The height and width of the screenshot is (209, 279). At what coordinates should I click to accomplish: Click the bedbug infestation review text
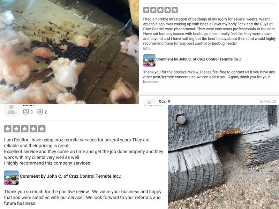(210, 33)
